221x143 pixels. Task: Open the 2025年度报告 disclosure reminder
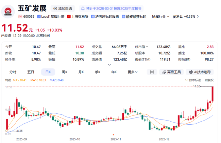point(111,9)
